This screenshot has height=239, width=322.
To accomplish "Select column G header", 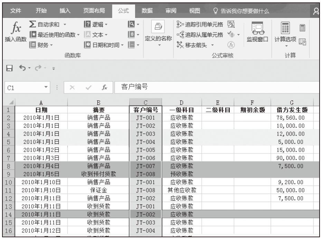I will [x=292, y=102].
